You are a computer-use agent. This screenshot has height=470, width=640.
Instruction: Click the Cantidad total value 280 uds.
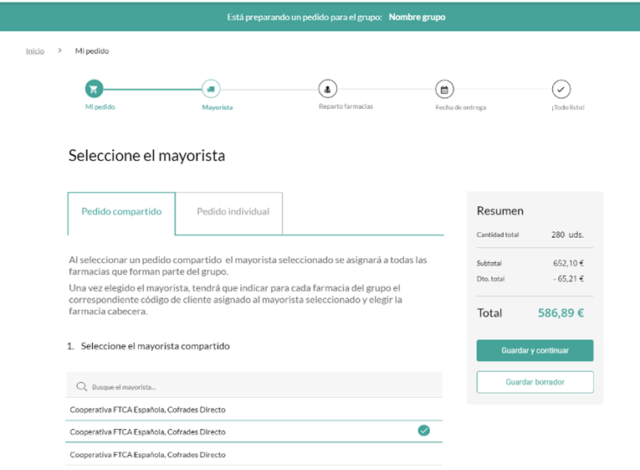[x=567, y=235]
